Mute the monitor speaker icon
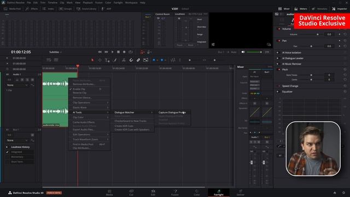The image size is (350, 197). (x=243, y=52)
